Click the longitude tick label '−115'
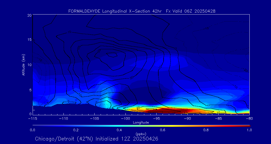 point(33,119)
